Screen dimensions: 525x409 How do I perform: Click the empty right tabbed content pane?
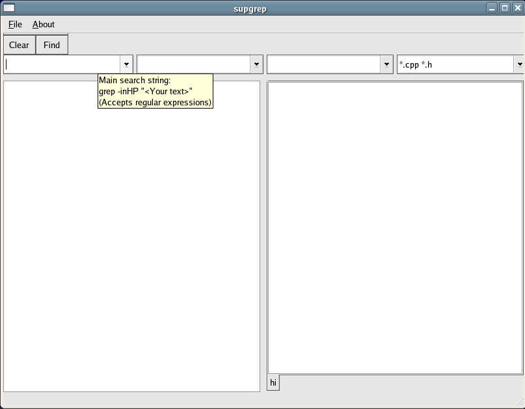[x=395, y=228]
